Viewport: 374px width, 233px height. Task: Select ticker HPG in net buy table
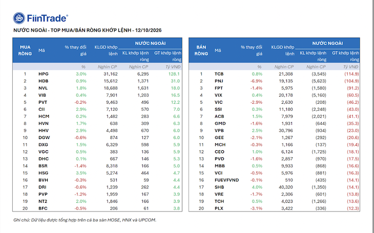[44, 74]
